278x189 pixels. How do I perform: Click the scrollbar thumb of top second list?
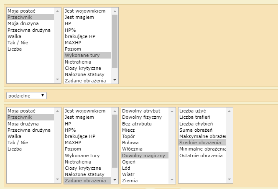[115, 41]
